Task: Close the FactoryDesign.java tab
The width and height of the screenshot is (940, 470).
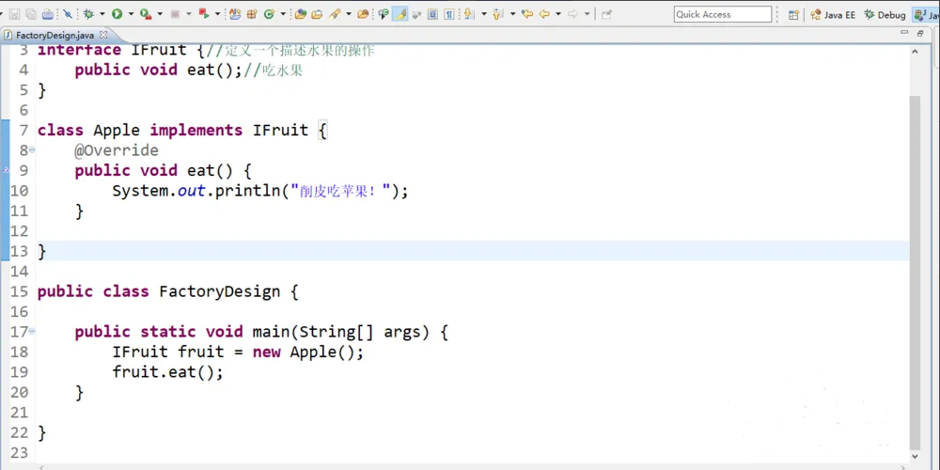Action: (104, 35)
